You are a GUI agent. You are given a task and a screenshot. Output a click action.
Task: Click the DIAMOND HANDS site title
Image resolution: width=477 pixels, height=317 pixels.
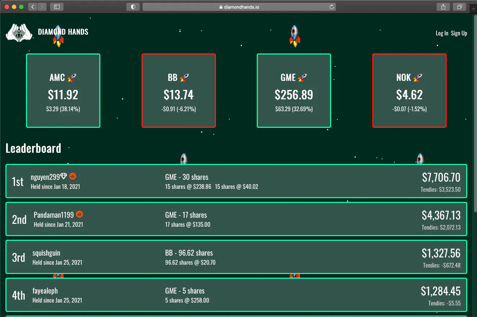click(x=63, y=32)
